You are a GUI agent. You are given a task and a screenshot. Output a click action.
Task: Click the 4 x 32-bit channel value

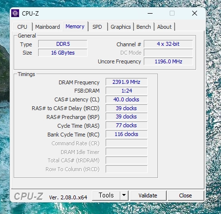168,44
